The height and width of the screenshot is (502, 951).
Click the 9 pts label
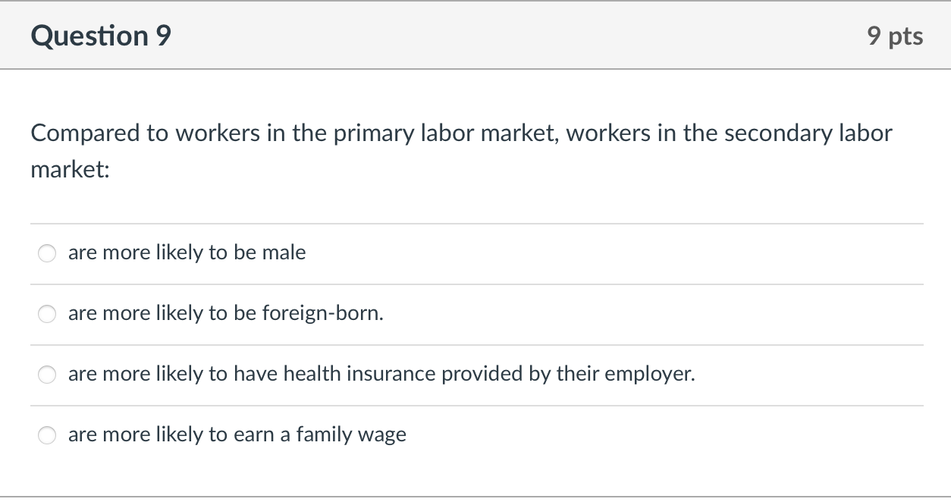[896, 35]
